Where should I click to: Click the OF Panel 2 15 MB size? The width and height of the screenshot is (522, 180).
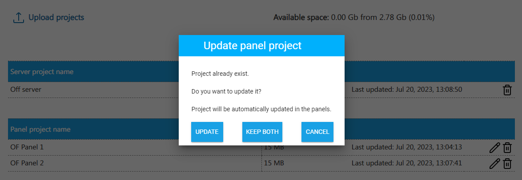point(274,163)
